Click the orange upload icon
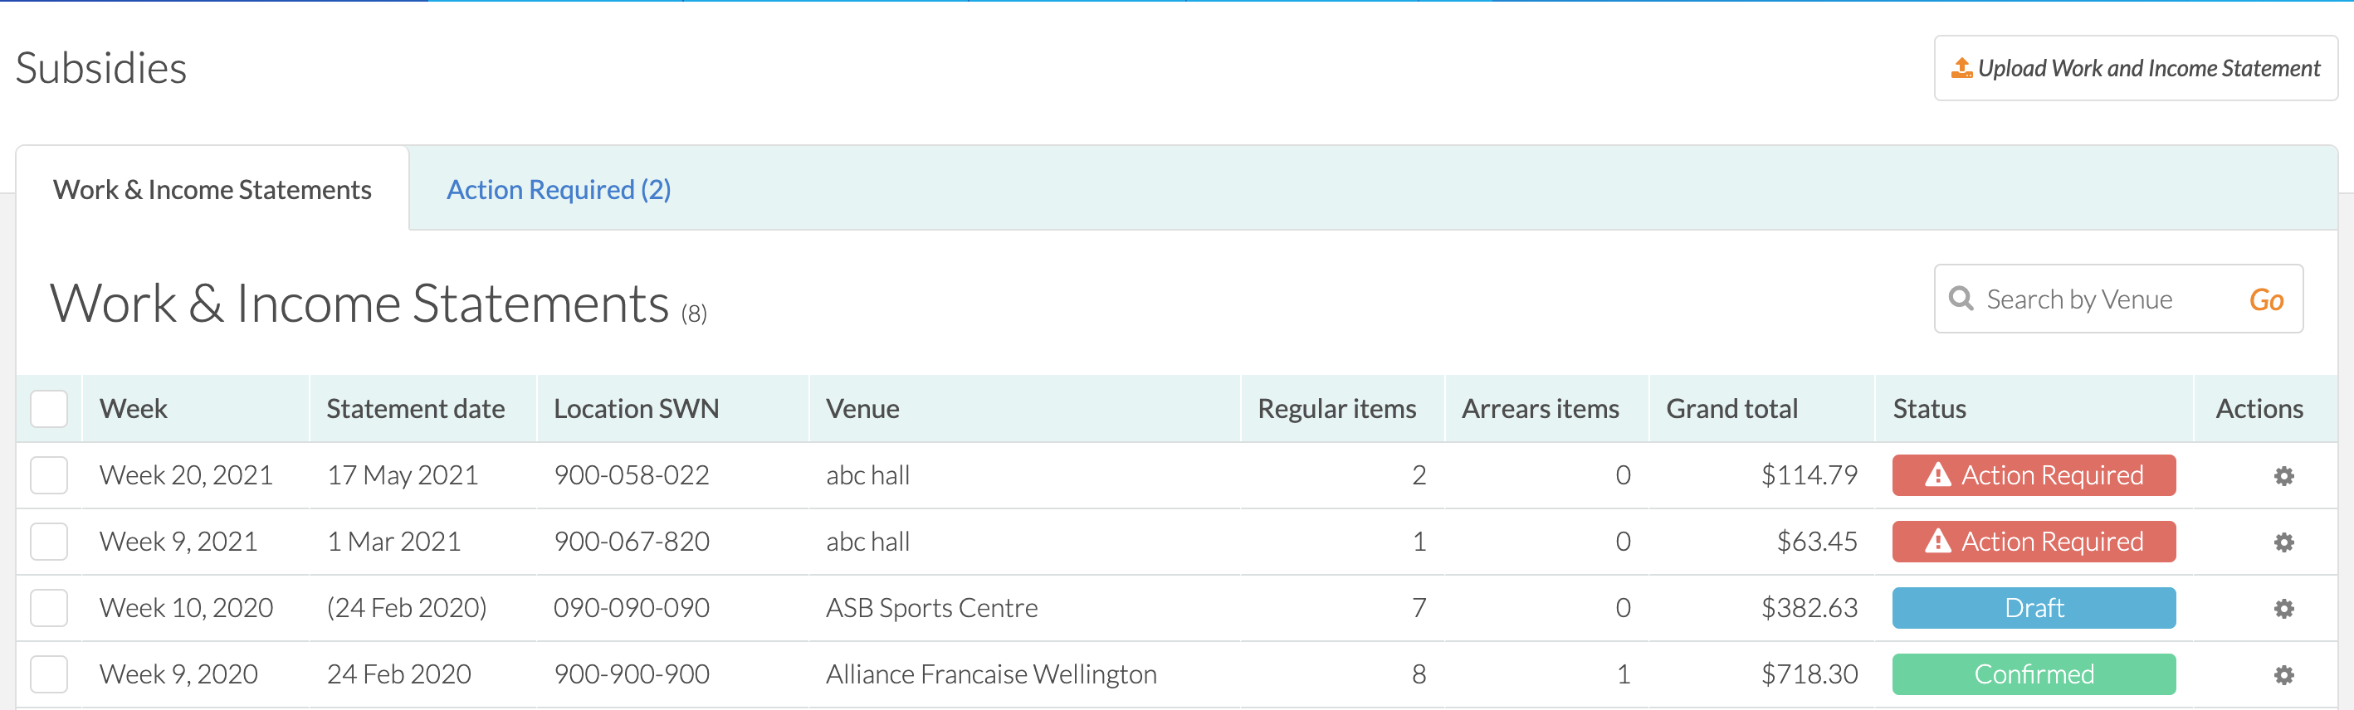The width and height of the screenshot is (2354, 710). 1961,69
